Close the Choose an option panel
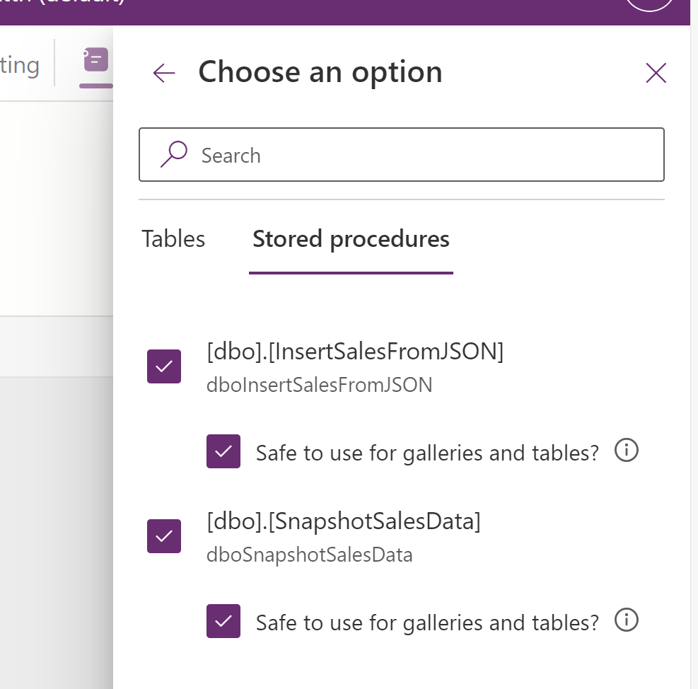The height and width of the screenshot is (689, 698). coord(656,73)
